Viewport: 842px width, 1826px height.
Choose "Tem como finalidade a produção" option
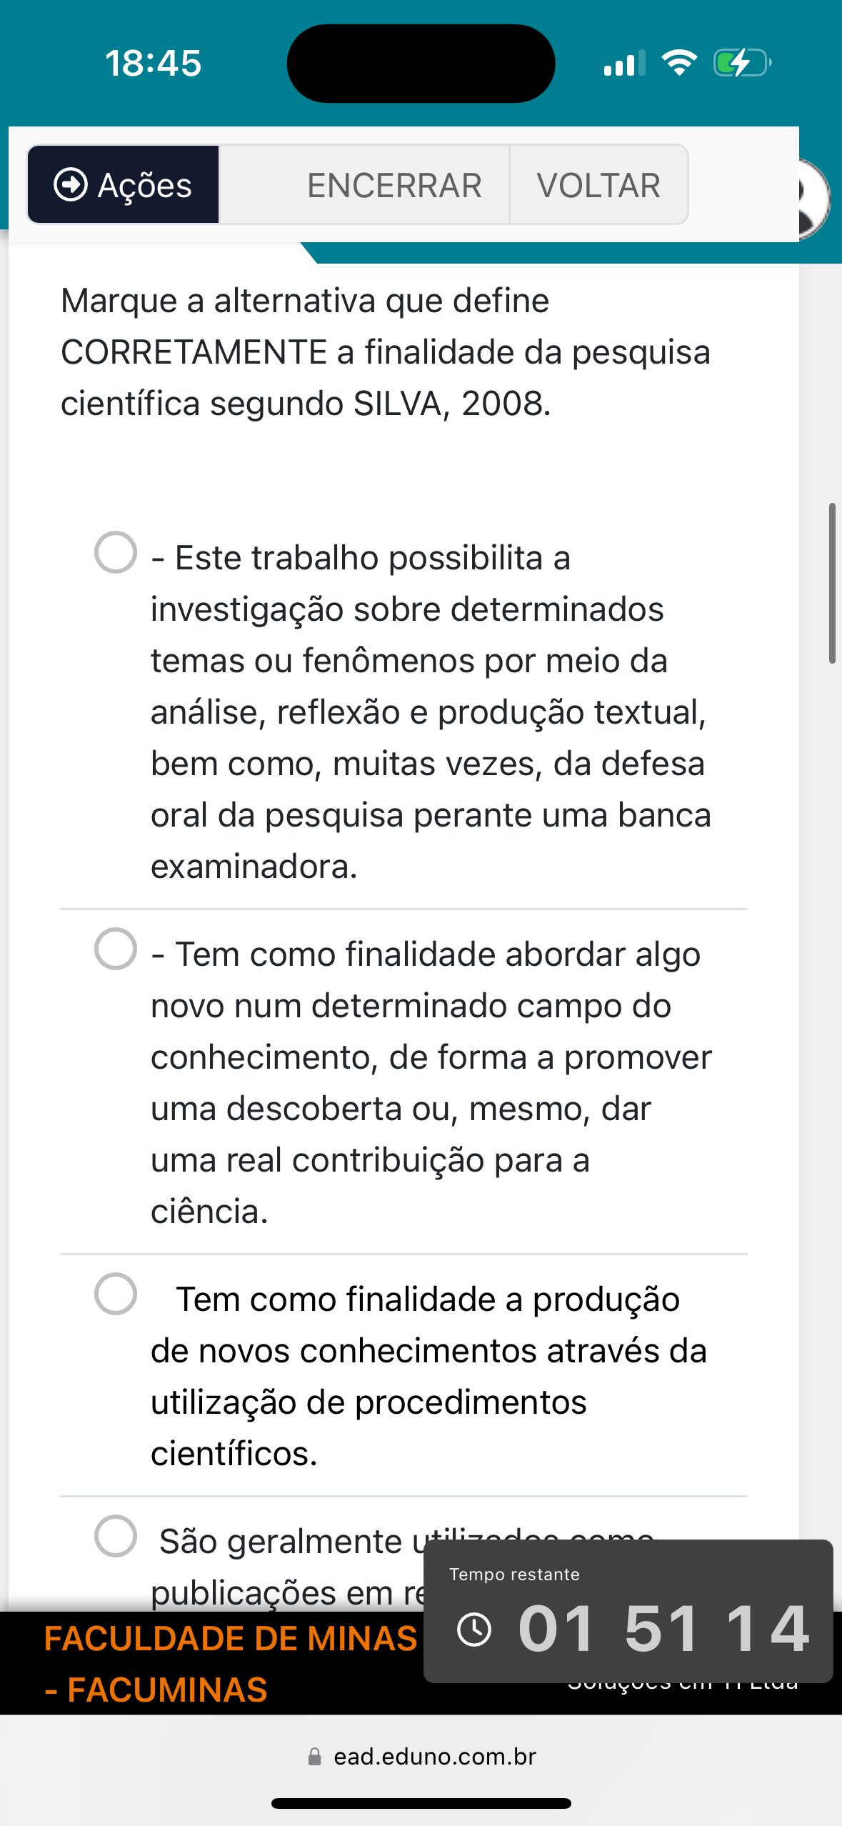tap(116, 1294)
